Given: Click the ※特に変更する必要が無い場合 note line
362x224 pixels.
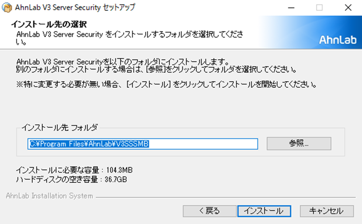Looking at the screenshot, I should (167, 84).
